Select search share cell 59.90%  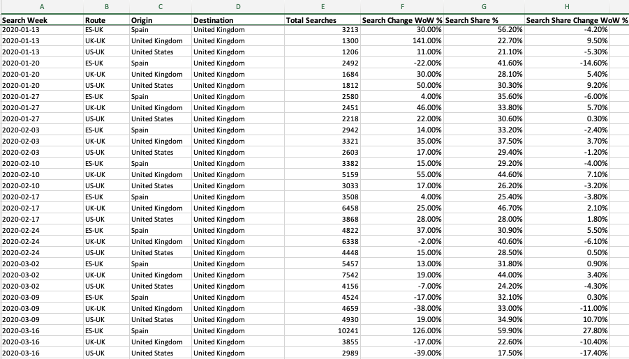[484, 330]
